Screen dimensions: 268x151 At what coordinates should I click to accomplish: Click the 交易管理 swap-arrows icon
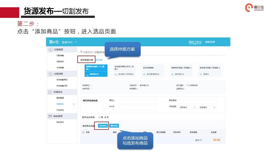point(50,50)
